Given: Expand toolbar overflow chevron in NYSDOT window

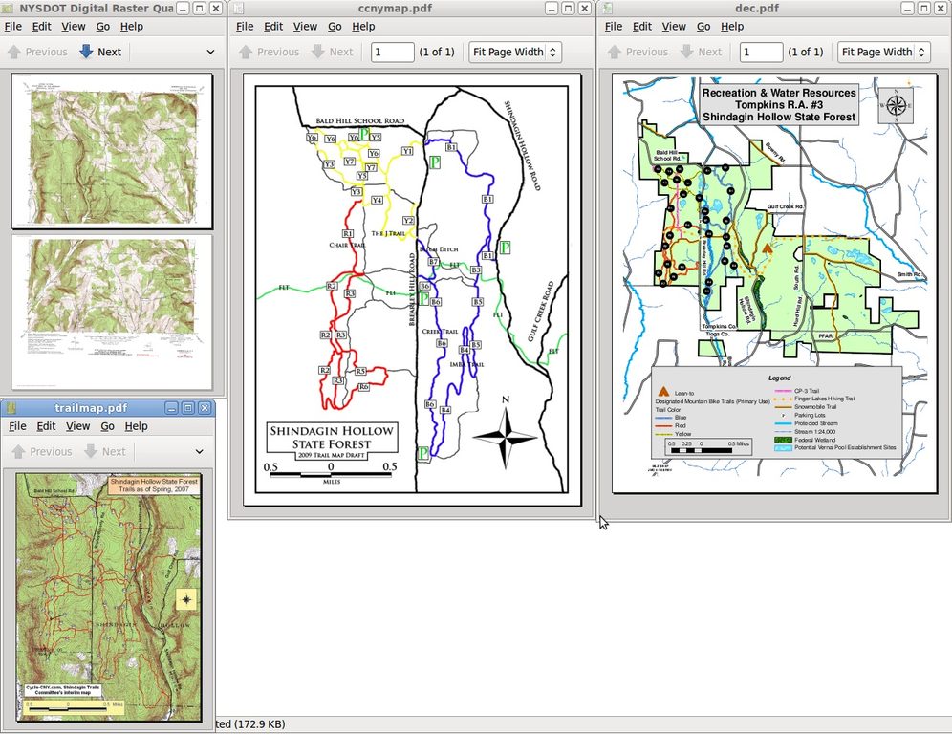Looking at the screenshot, I should 210,52.
